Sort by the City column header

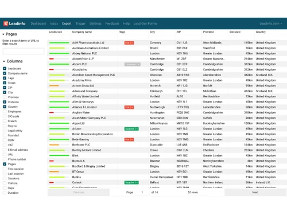[152, 32]
